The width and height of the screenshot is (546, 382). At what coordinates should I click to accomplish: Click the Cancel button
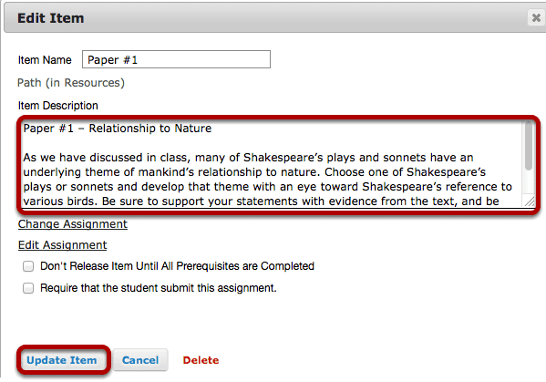tap(140, 360)
